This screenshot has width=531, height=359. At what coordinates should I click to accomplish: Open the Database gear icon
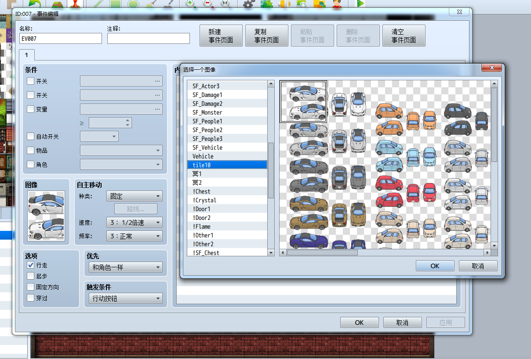pyautogui.click(x=249, y=4)
